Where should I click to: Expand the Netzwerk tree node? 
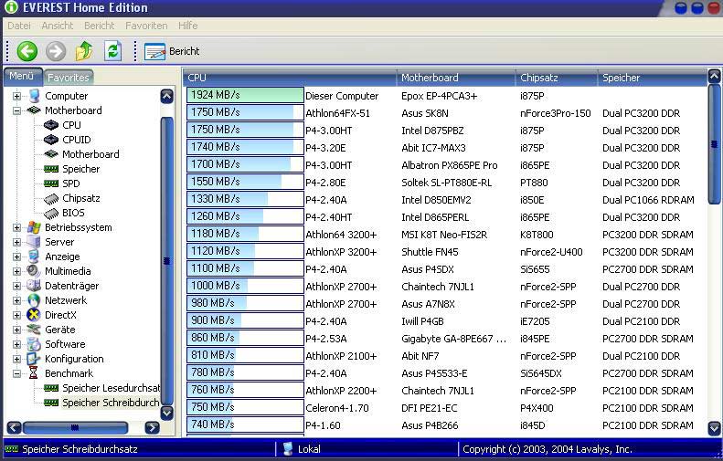(16, 300)
